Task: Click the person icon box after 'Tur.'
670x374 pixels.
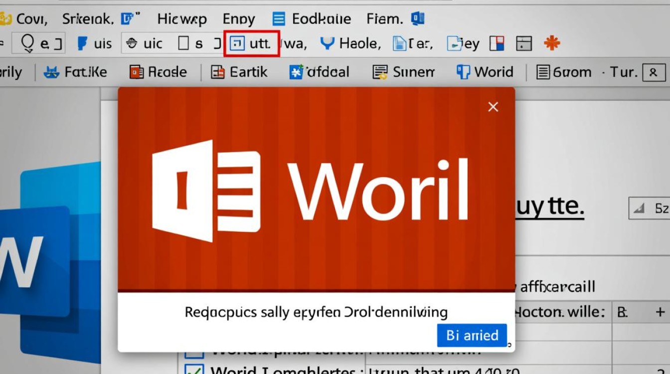Action: point(654,73)
